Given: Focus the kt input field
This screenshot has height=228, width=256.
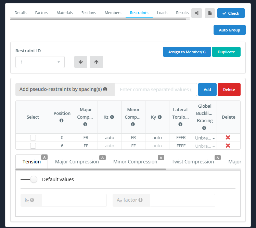Looking at the screenshot, I should tap(74, 200).
